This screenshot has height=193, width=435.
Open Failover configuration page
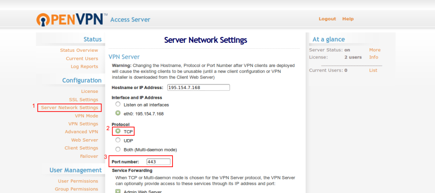pos(89,156)
